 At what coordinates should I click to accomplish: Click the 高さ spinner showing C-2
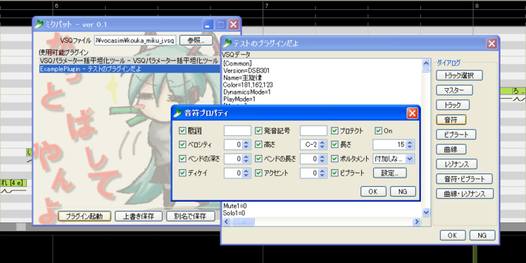(313, 144)
